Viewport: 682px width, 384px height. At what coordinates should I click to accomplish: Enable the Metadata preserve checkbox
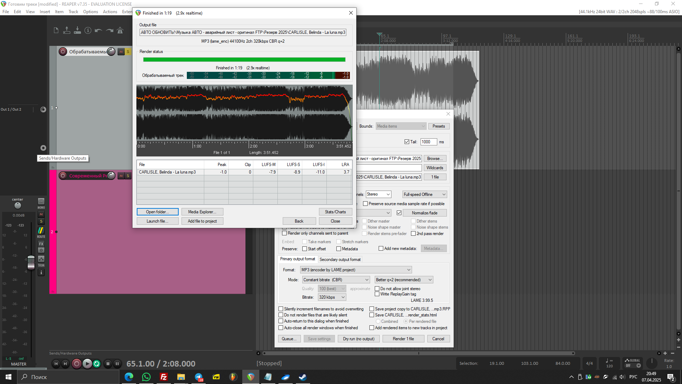pyautogui.click(x=339, y=249)
